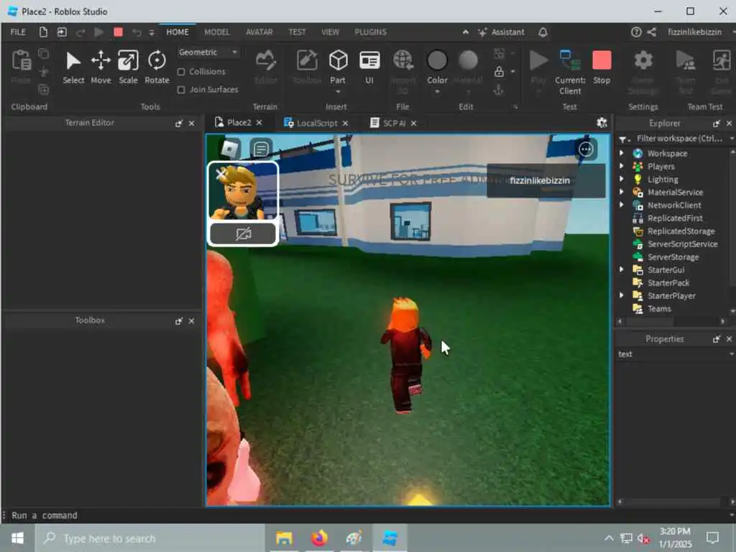Open the MODEL ribbon tab
736x552 pixels.
[217, 32]
